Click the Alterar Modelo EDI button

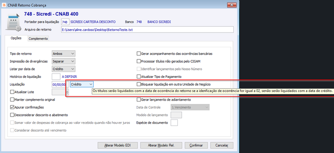117,145
